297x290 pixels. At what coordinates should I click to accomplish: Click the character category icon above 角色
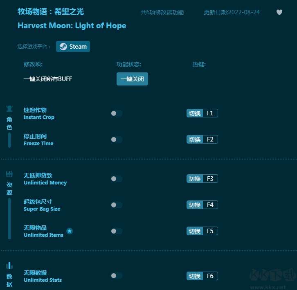(x=9, y=109)
